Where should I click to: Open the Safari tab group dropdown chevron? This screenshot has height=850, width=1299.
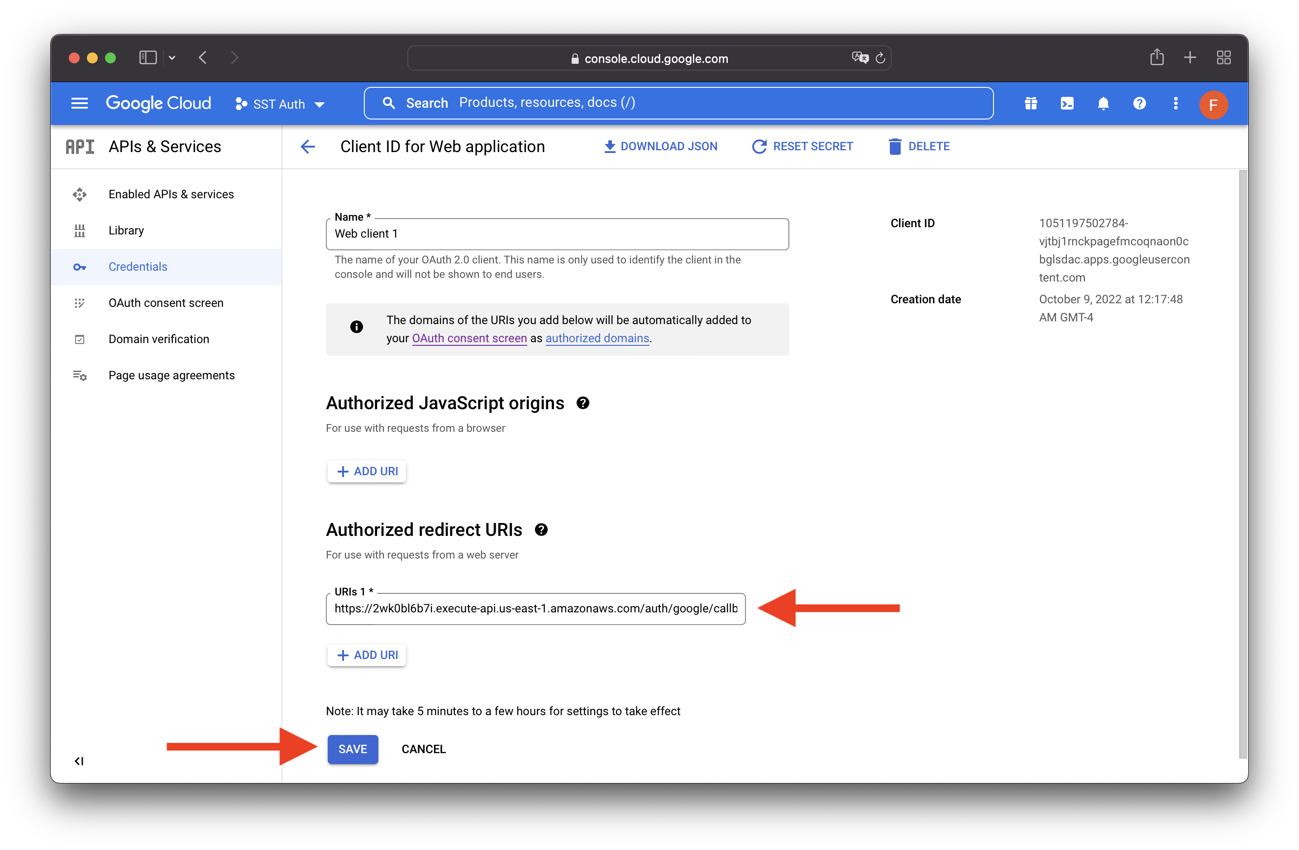pos(172,57)
